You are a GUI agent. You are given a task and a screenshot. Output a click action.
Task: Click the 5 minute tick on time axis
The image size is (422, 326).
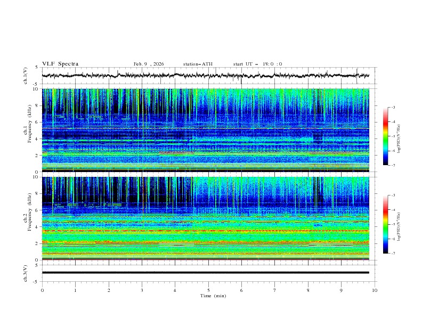tap(208, 290)
